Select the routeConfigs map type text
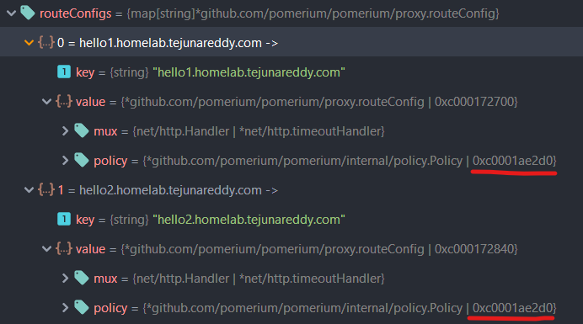Image resolution: width=583 pixels, height=324 pixels. coord(313,13)
